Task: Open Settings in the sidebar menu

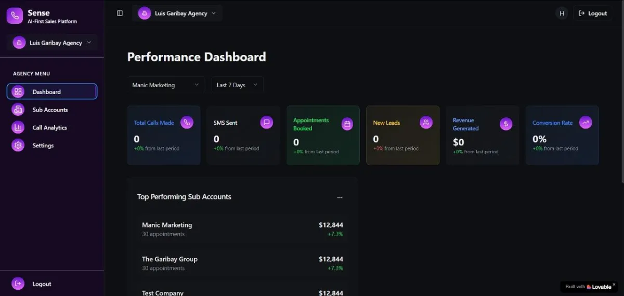Action: [52, 145]
